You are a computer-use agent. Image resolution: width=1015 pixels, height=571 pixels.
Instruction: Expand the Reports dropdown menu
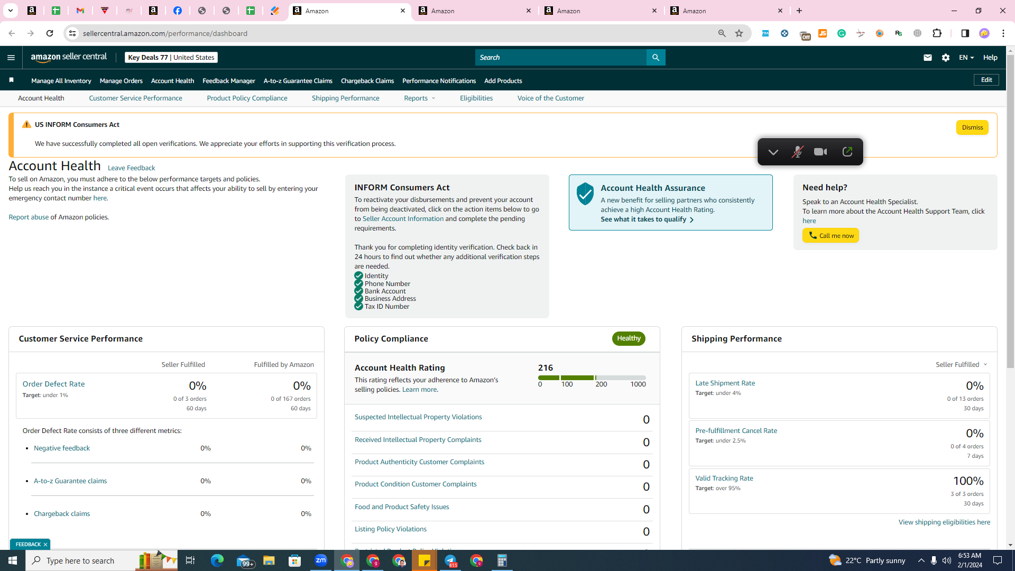click(x=420, y=98)
